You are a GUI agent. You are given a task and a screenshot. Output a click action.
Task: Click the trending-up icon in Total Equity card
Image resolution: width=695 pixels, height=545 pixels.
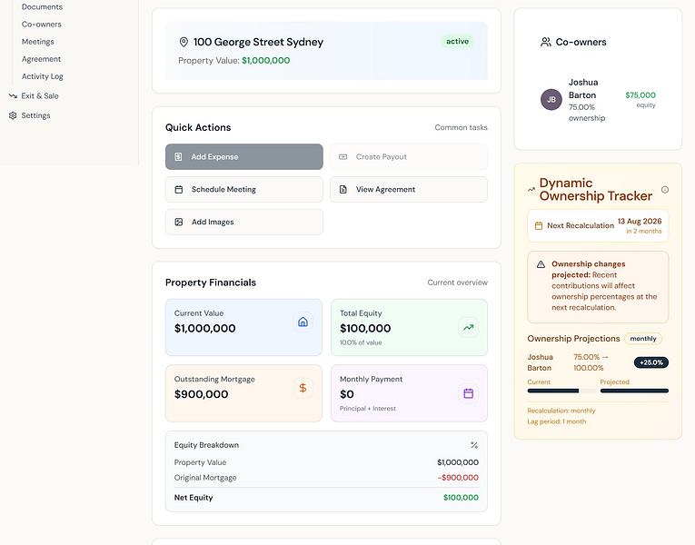[468, 327]
